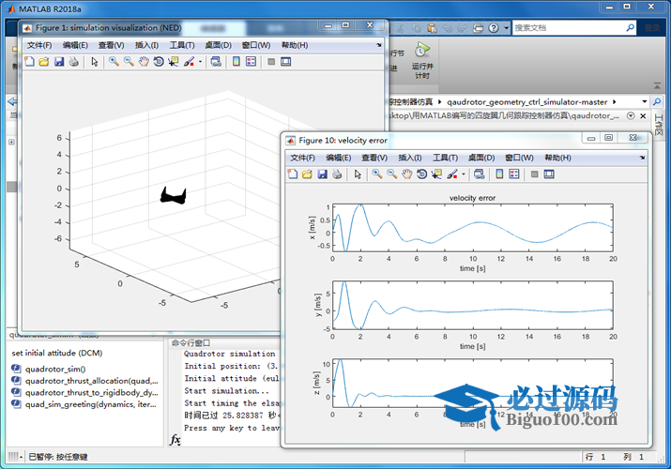This screenshot has width=671, height=469.
Task: Click Open File icon in Figure 10 toolbar
Action: (x=307, y=174)
